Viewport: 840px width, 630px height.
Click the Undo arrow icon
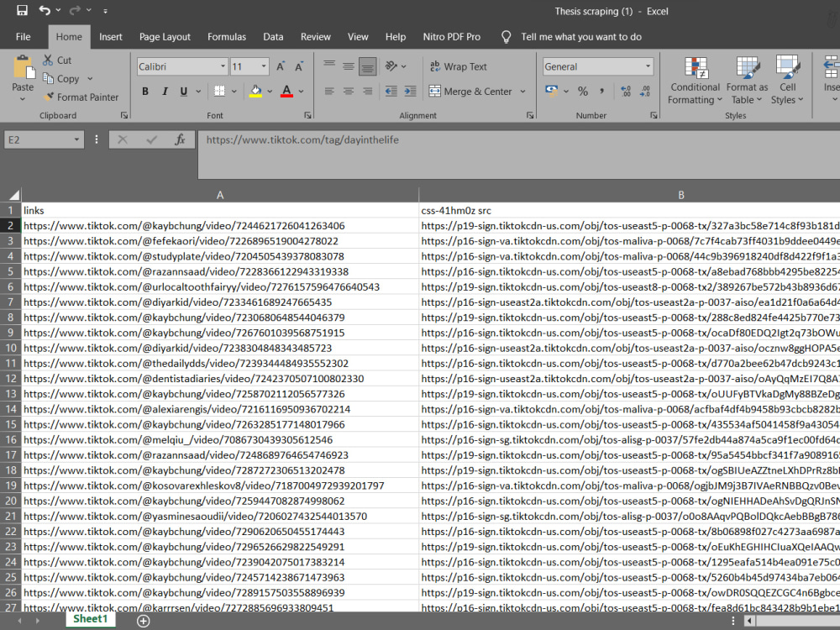(x=45, y=10)
